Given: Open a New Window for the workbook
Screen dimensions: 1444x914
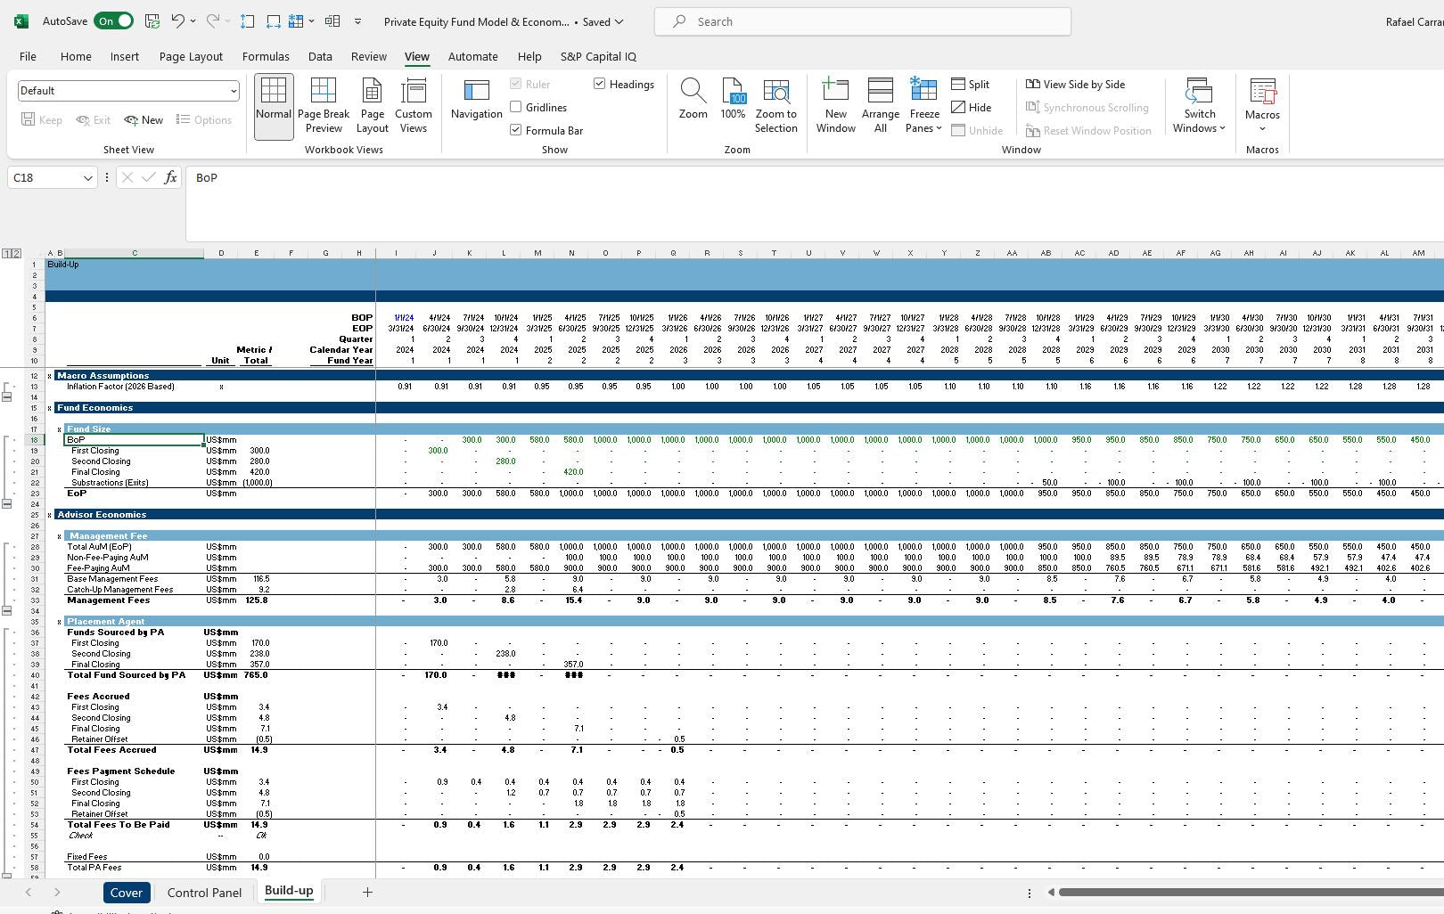Looking at the screenshot, I should point(835,104).
